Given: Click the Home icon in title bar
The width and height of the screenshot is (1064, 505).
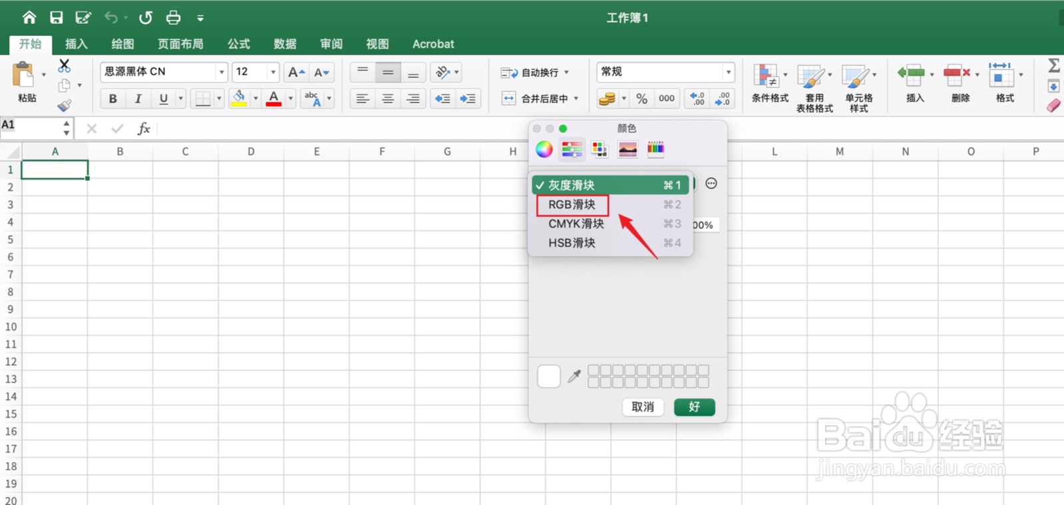Looking at the screenshot, I should tap(29, 17).
